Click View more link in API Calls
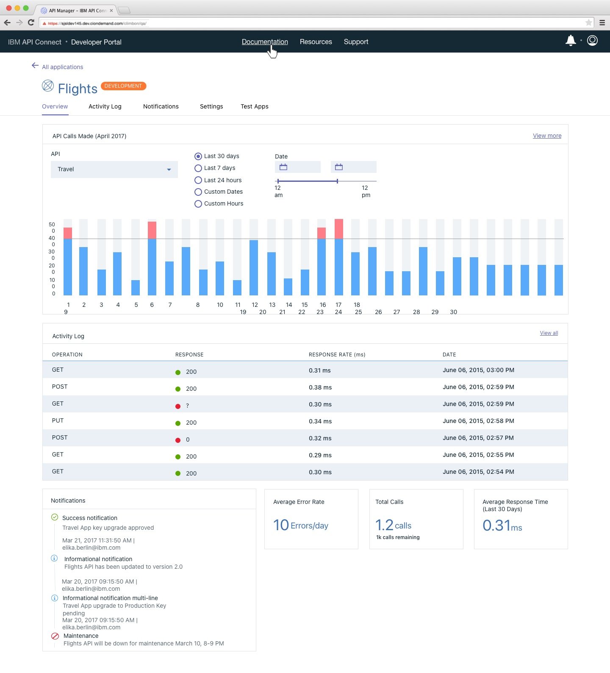Viewport: 610px width, 673px height. tap(547, 136)
